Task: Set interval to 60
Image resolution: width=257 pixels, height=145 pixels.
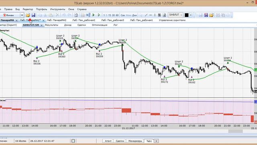Action: 117,15
